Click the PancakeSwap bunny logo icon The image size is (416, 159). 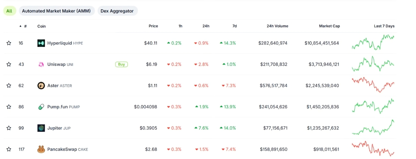click(x=41, y=149)
